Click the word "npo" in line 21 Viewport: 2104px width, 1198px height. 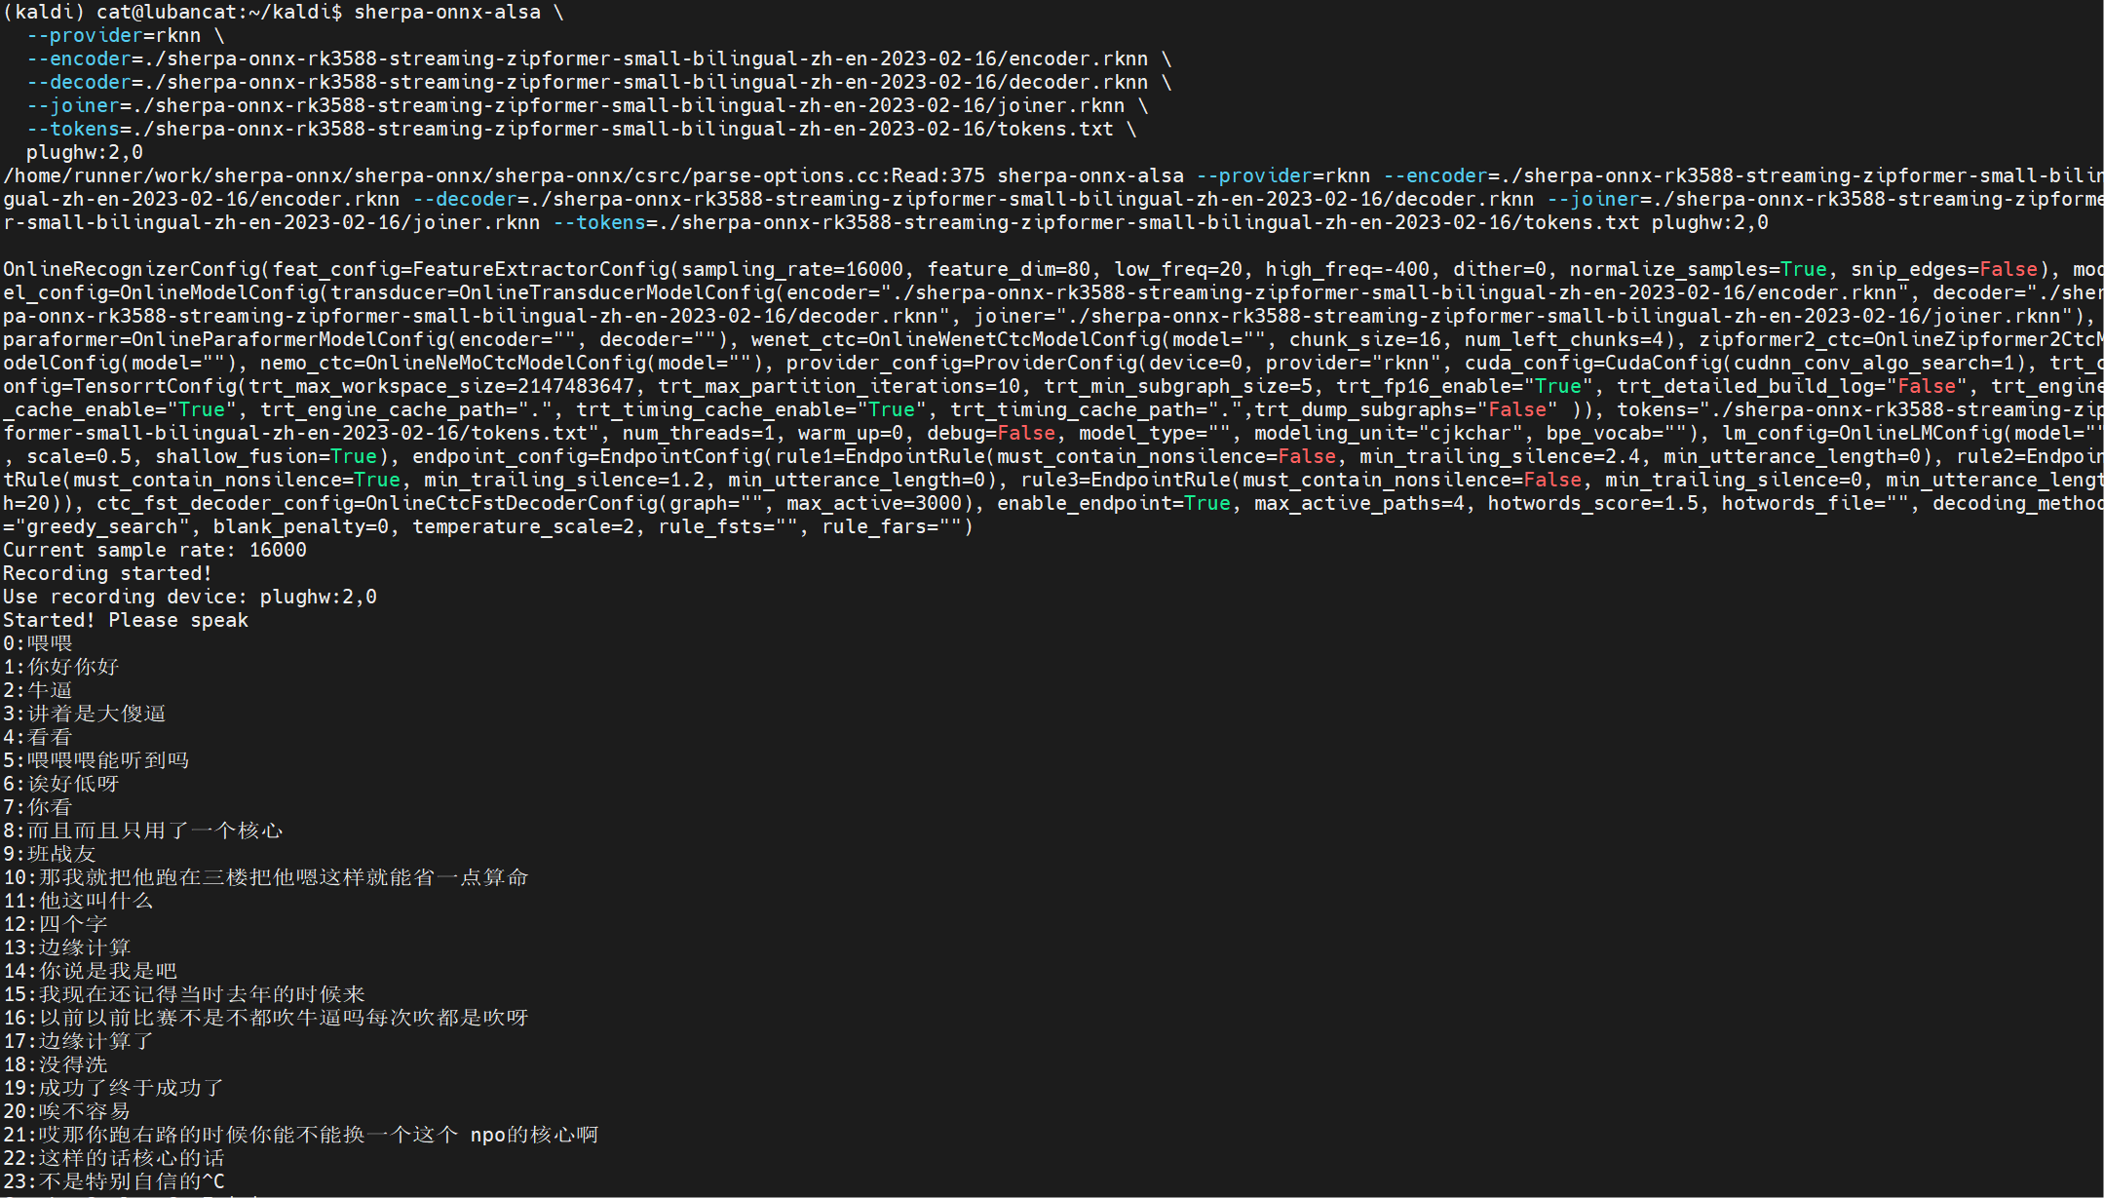tap(487, 1135)
